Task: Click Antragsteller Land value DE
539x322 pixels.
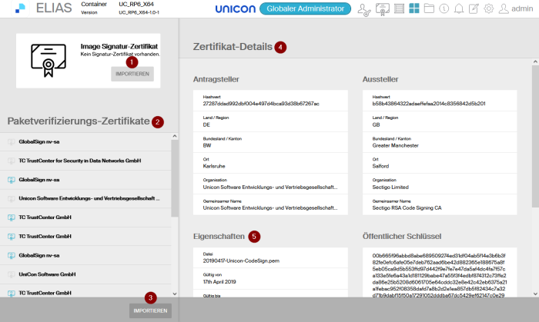Action: [206, 124]
